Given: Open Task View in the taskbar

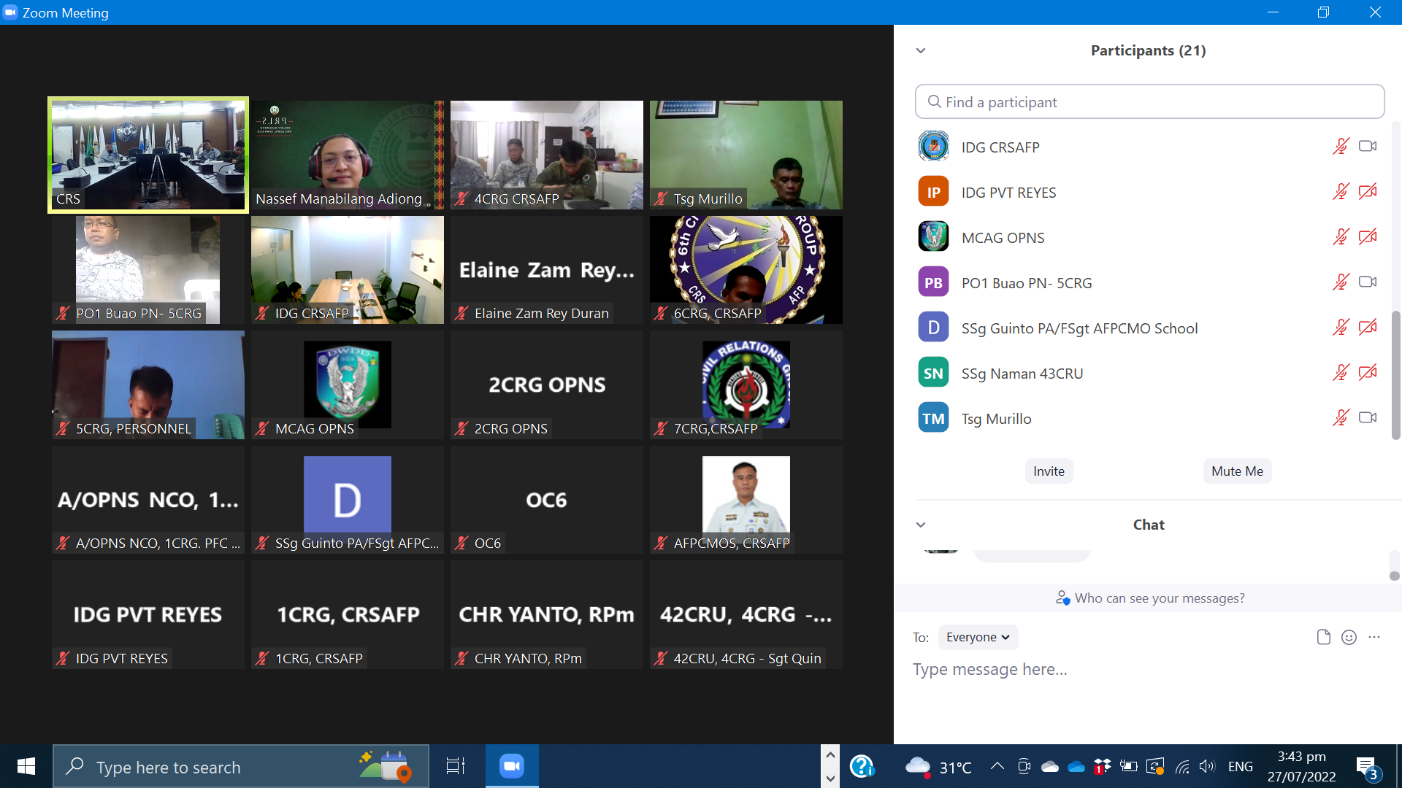Looking at the screenshot, I should (456, 766).
